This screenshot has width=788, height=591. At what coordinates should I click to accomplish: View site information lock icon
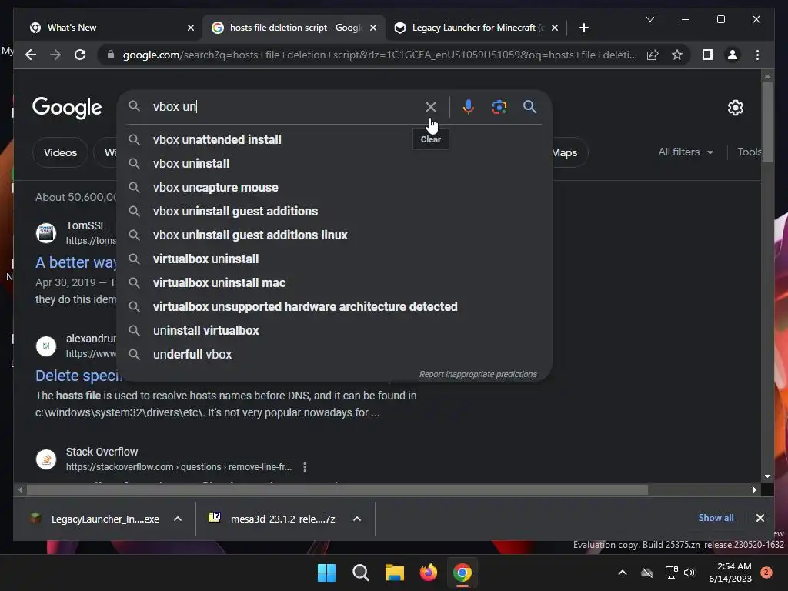(111, 55)
